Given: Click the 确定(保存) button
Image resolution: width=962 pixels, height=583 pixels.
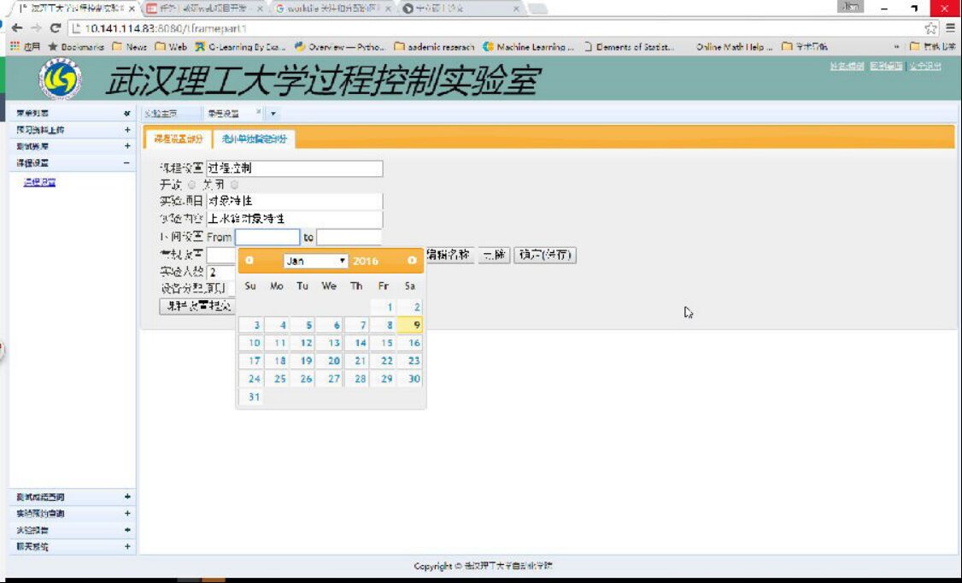Looking at the screenshot, I should pos(545,255).
